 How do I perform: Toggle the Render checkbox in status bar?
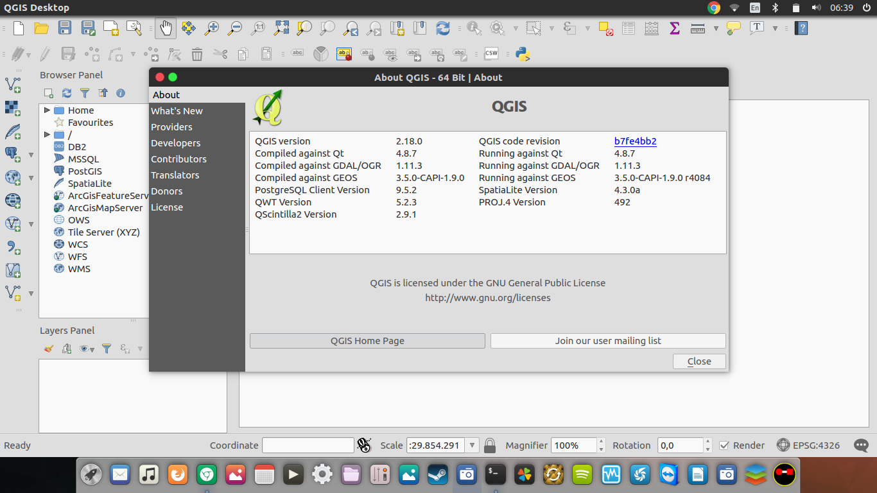click(x=724, y=445)
